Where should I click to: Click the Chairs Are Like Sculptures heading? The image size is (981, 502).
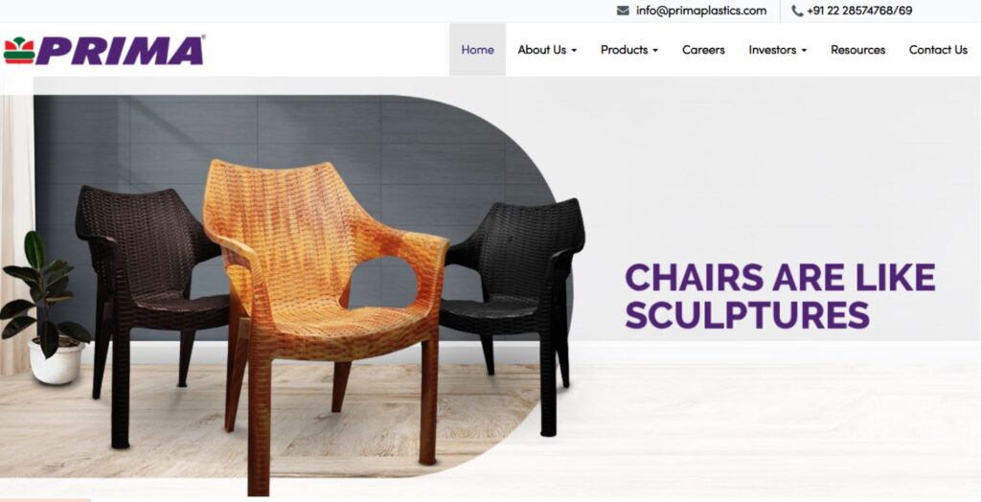[780, 295]
